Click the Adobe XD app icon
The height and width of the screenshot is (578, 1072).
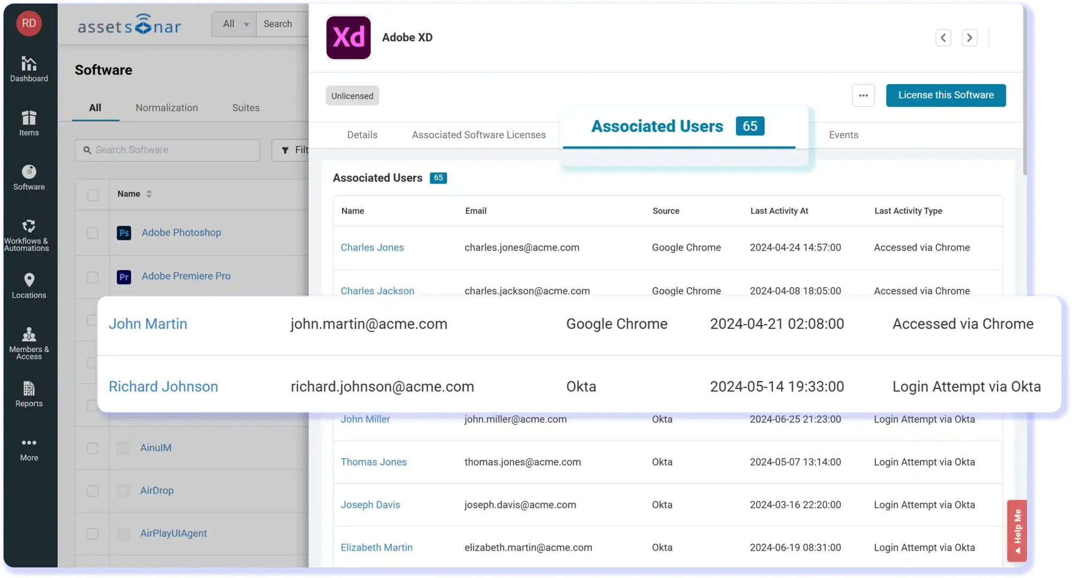348,37
